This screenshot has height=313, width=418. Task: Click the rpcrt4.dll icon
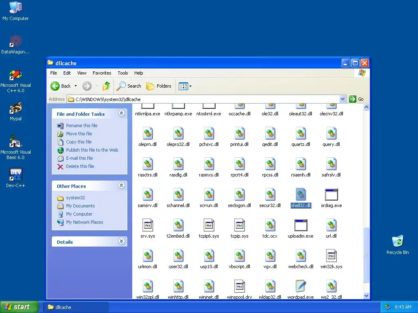pos(239,164)
